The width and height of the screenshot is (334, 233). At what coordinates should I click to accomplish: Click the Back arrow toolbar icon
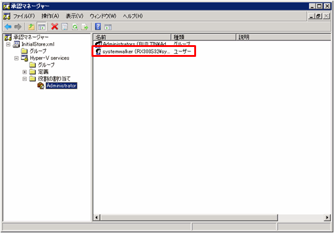click(8, 27)
